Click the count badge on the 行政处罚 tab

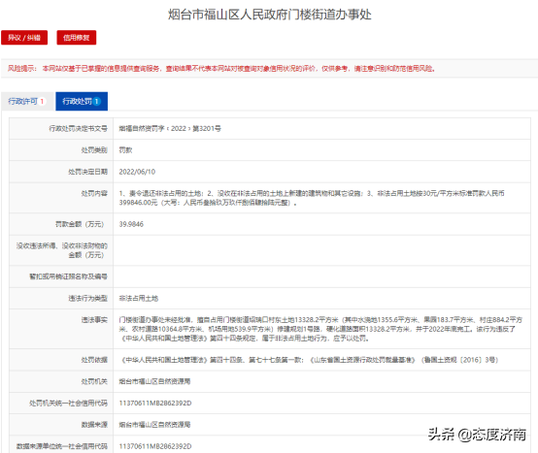pyautogui.click(x=97, y=102)
